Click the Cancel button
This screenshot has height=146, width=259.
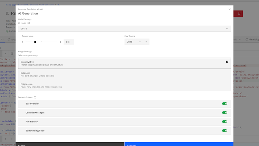tap(70, 144)
